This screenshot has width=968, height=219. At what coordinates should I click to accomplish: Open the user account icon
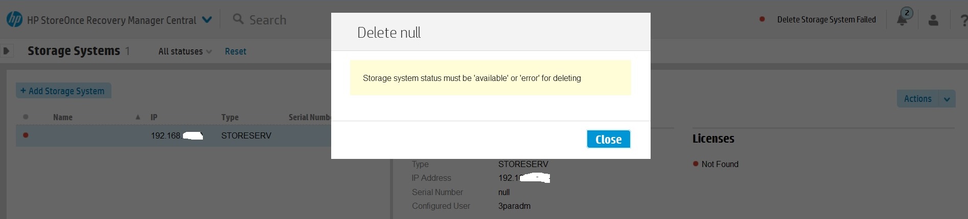[x=933, y=20]
